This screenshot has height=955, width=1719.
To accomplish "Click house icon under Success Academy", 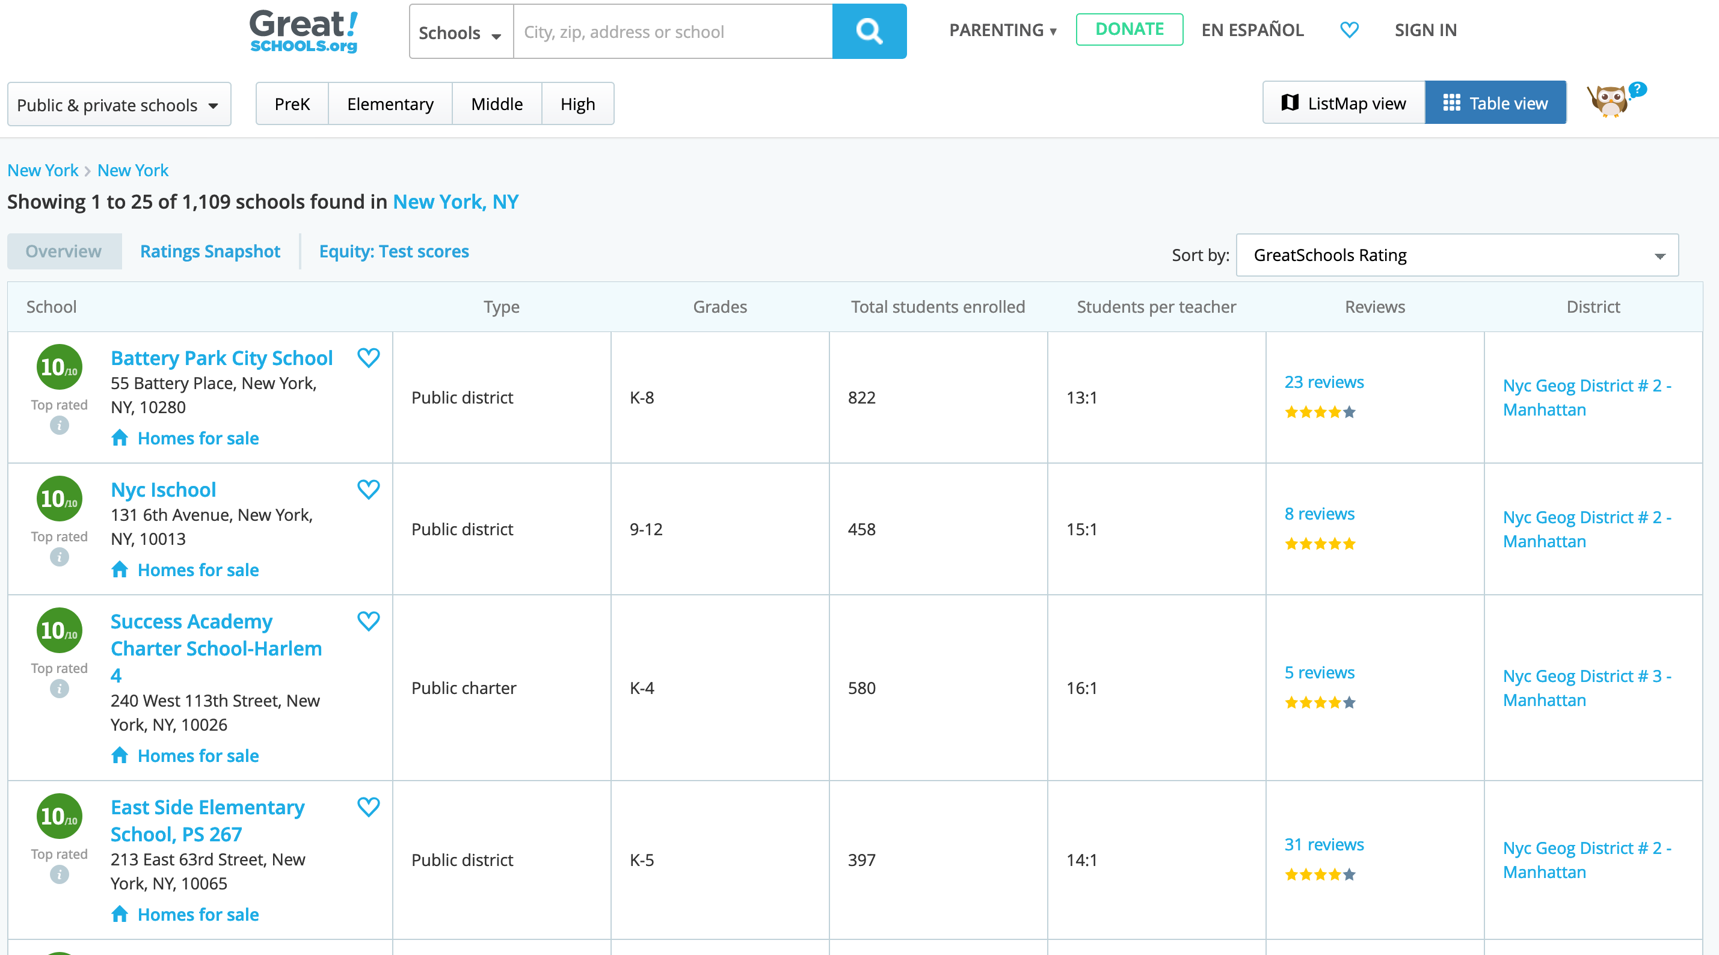I will (120, 755).
